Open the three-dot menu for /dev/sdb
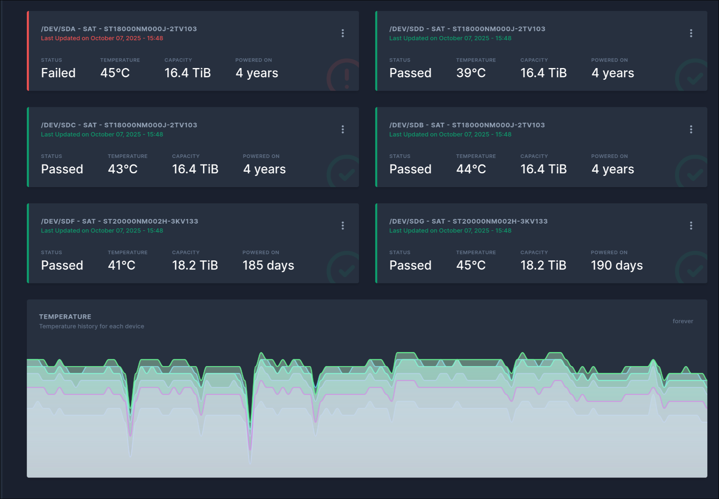Viewport: 719px width, 499px height. click(691, 129)
